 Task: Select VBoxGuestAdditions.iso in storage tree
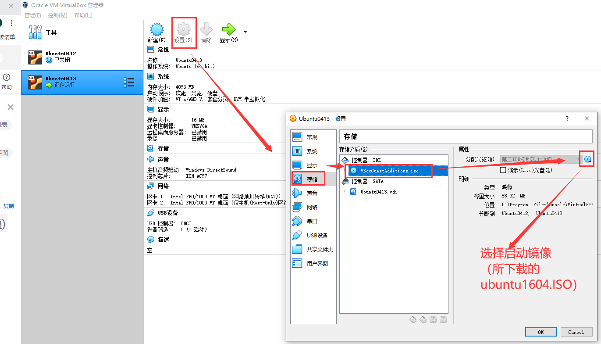389,171
